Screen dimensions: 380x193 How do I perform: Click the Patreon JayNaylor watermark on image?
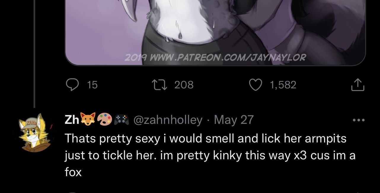tap(215, 57)
